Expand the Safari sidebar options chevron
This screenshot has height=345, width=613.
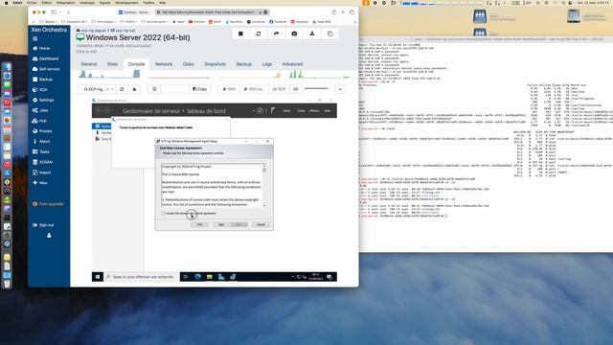click(x=59, y=12)
